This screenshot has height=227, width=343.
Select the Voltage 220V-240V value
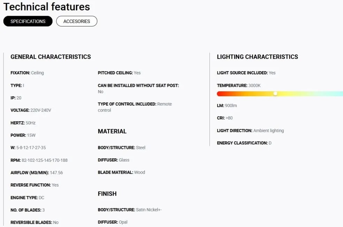[41, 110]
